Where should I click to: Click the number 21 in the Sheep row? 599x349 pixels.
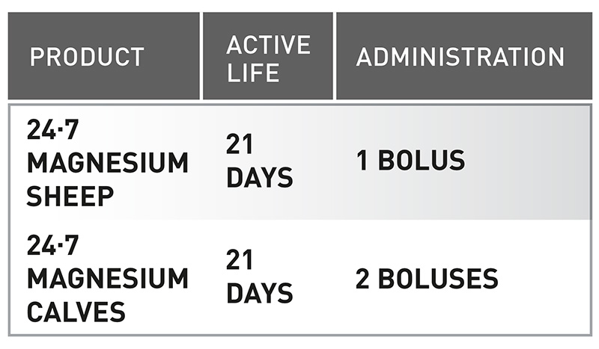pyautogui.click(x=241, y=146)
